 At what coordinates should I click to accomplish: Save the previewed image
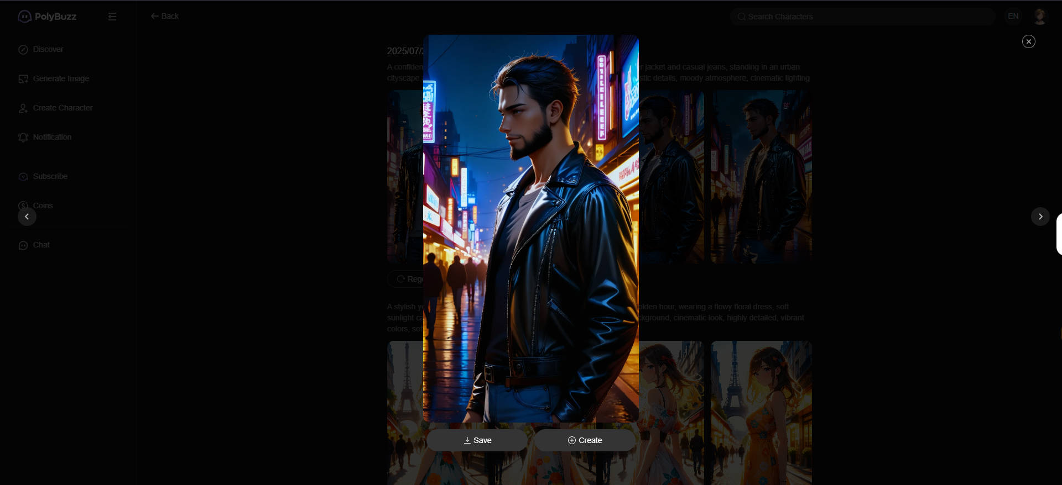point(477,440)
